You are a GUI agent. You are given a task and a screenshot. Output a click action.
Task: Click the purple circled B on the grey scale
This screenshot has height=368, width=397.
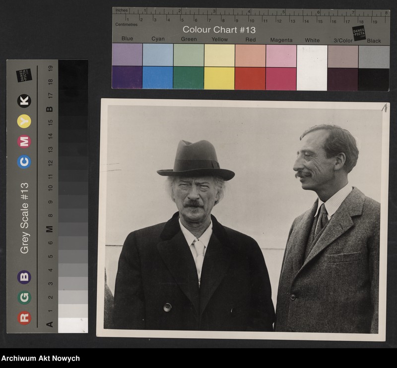[x=24, y=277]
